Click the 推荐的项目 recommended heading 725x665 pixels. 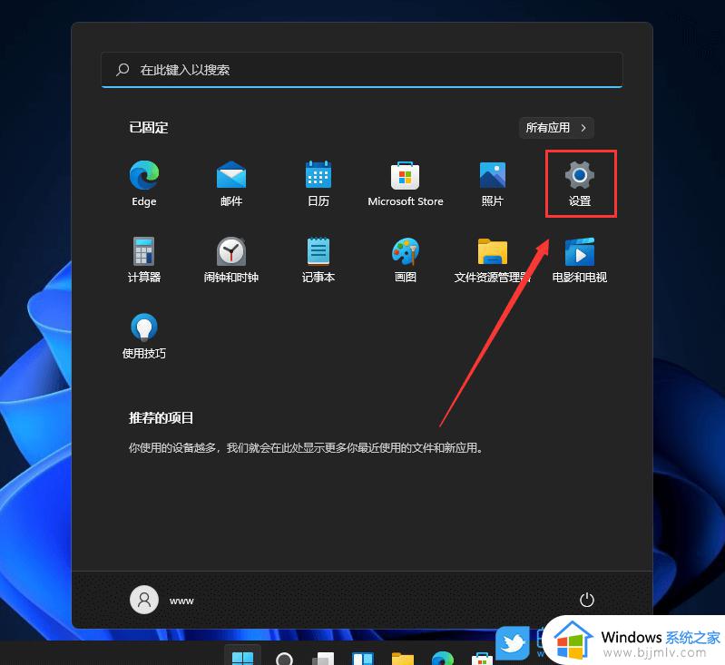click(161, 417)
